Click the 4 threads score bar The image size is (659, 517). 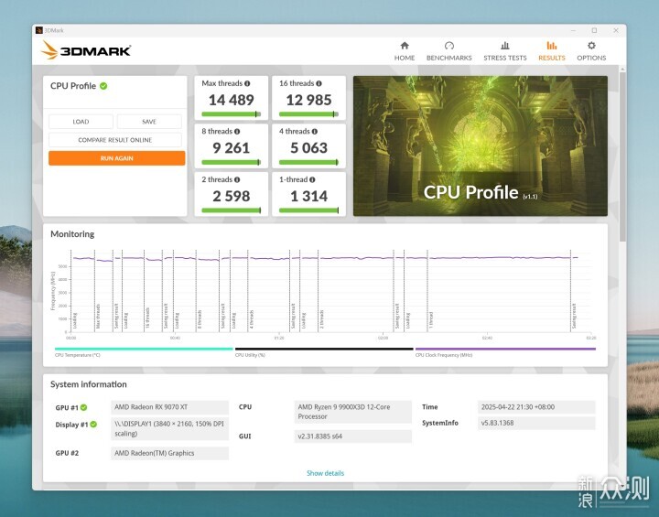pos(308,162)
